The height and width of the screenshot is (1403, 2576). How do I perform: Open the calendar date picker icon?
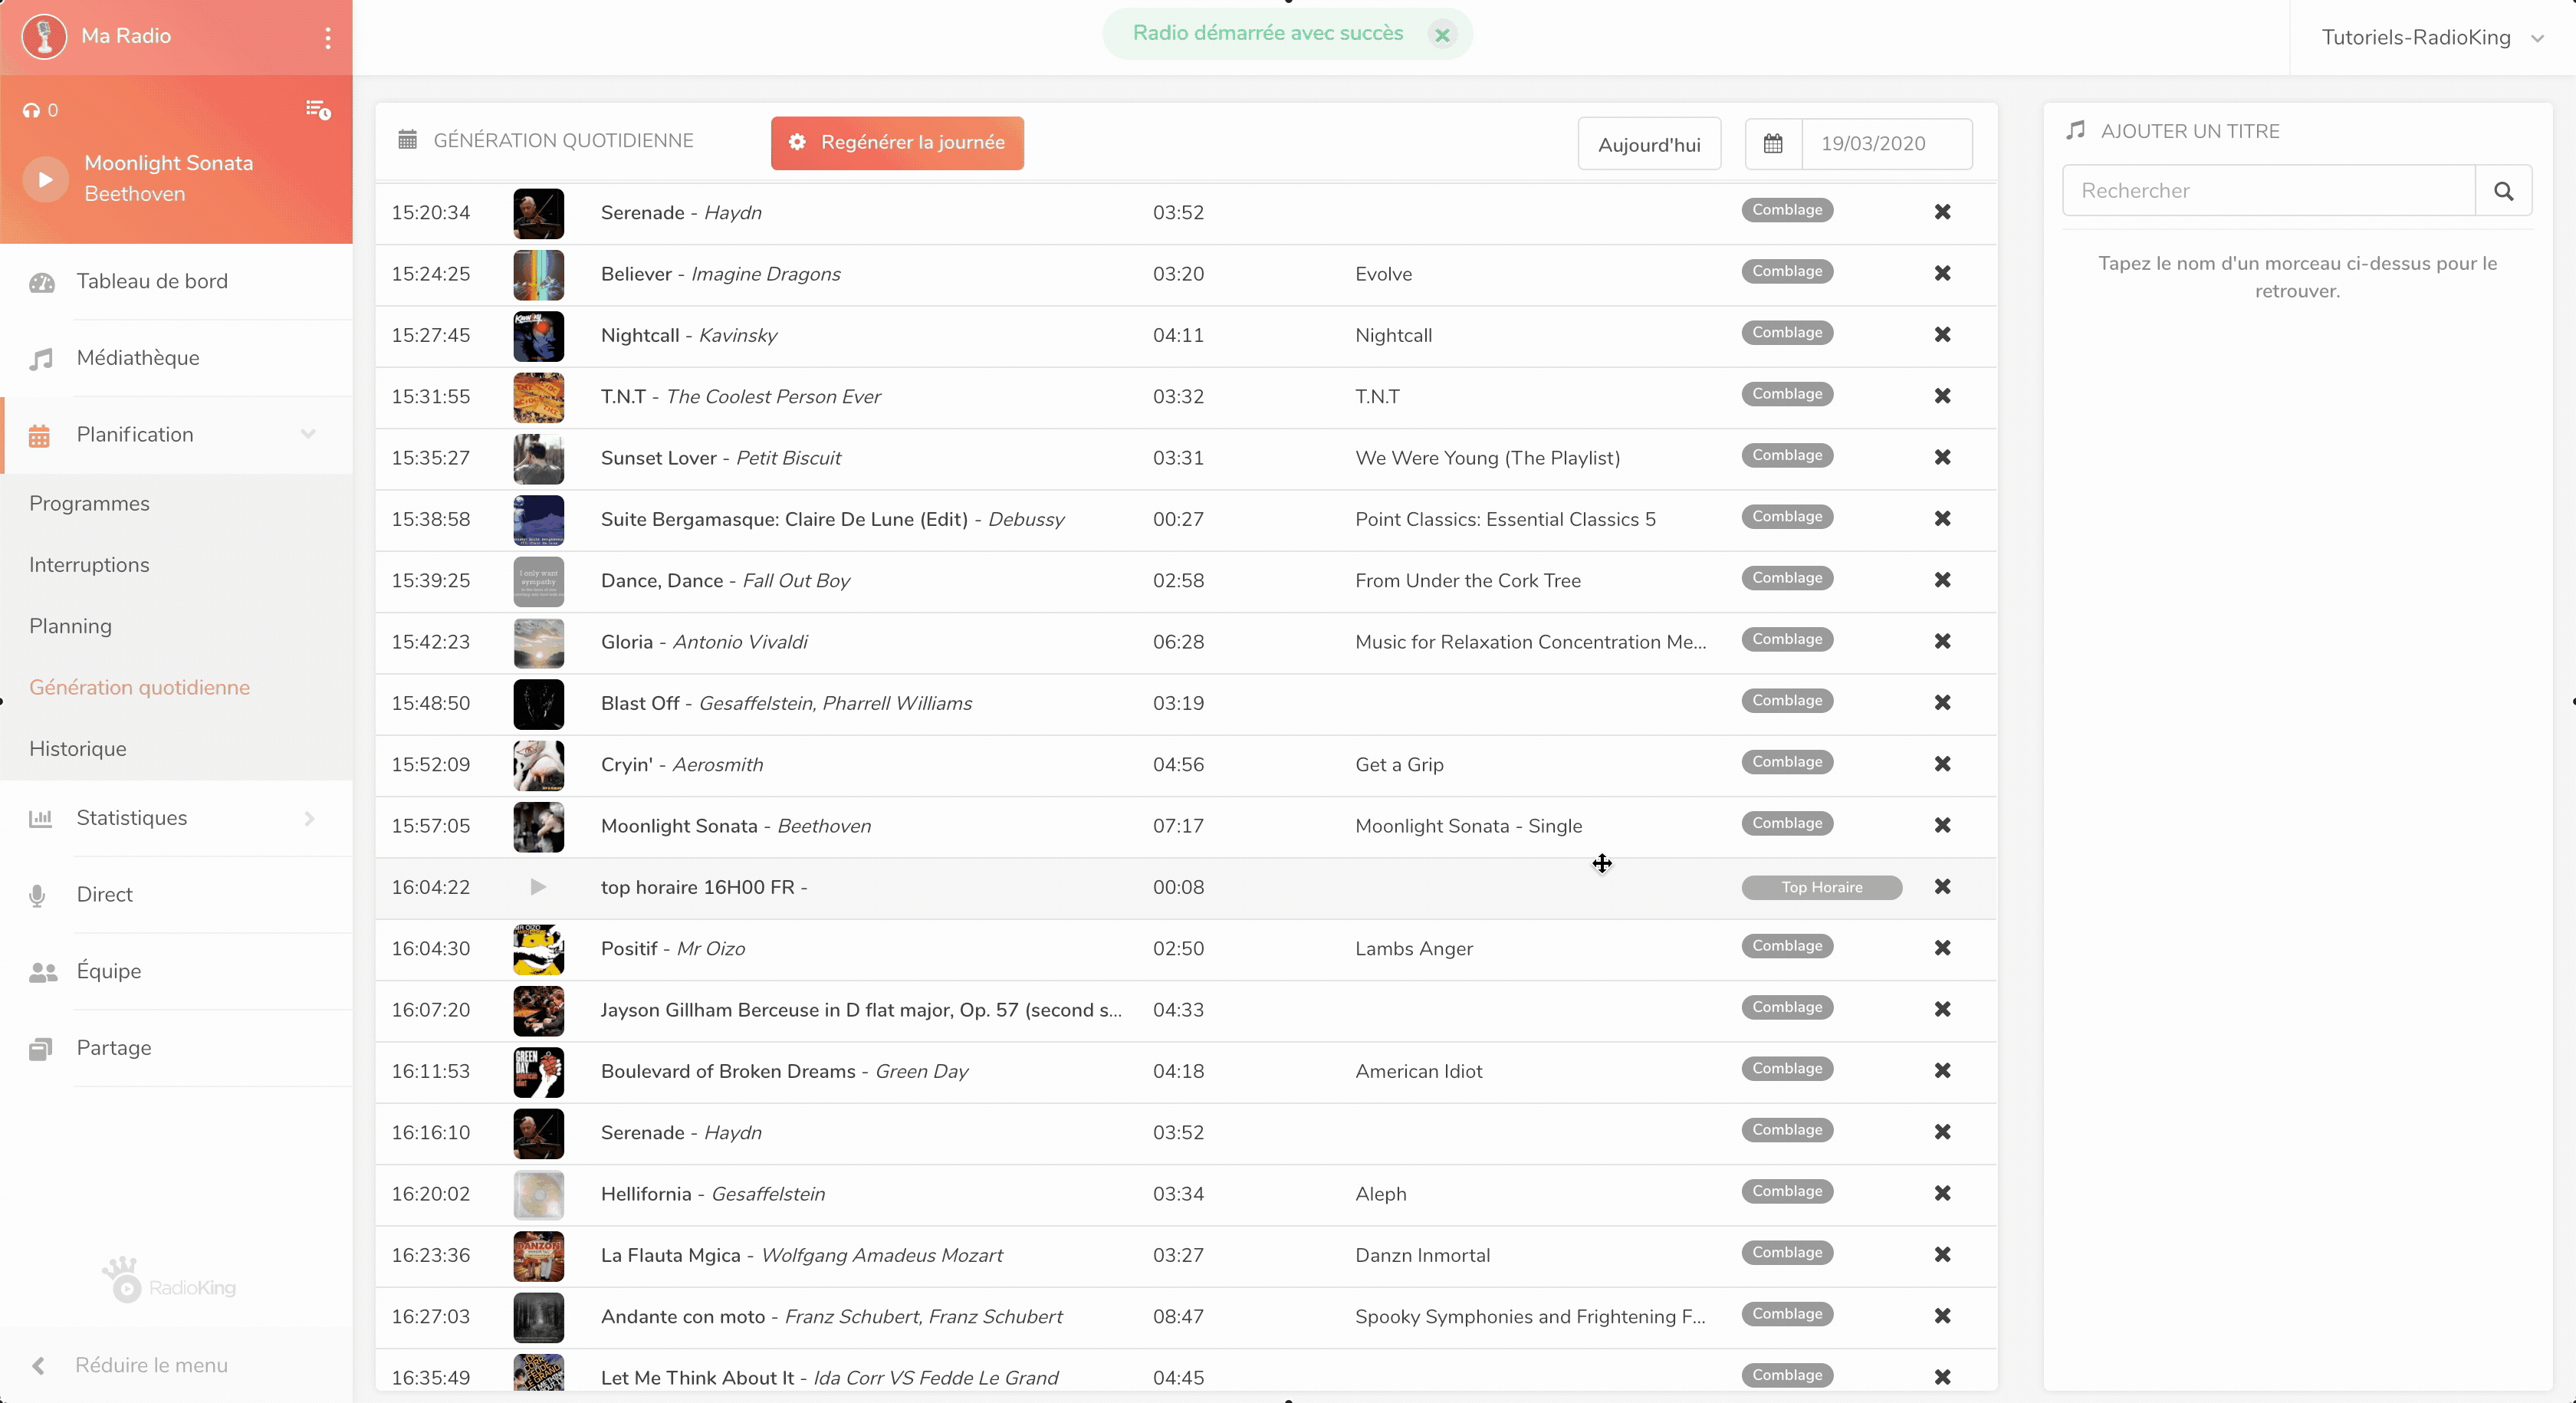(x=1773, y=144)
